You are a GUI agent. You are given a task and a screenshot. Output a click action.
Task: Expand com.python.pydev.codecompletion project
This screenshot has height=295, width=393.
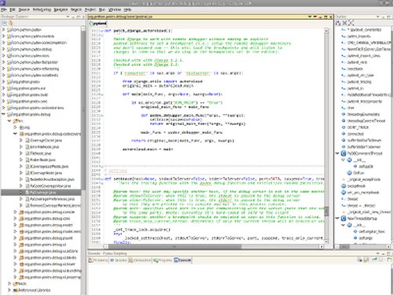coord(4,42)
